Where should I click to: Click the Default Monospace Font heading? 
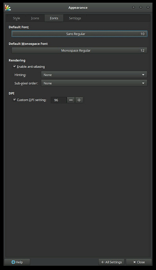28,44
